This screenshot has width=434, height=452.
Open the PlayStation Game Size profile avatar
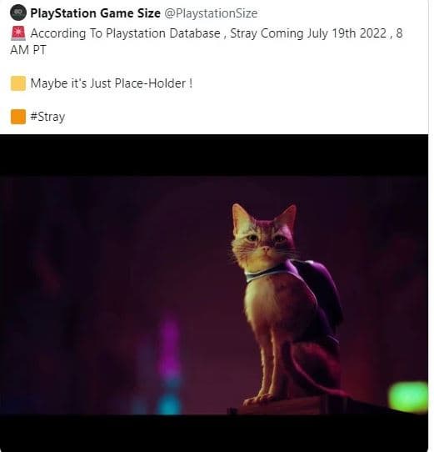(18, 13)
